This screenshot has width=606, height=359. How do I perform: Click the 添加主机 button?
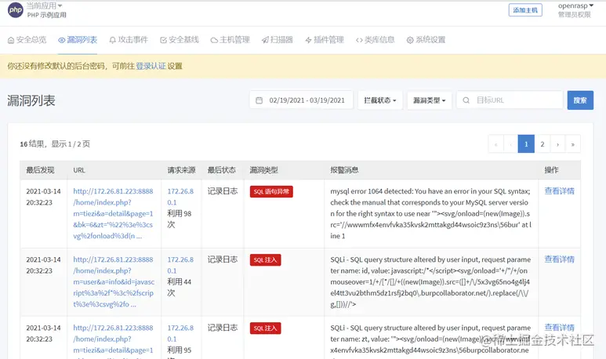tap(525, 10)
